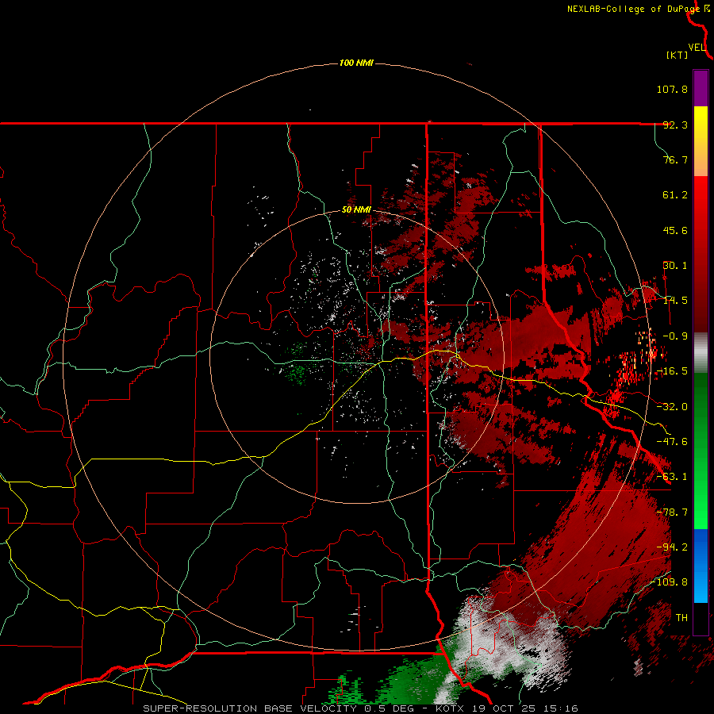
Task: Click the -109.8 legend value
Action: click(x=670, y=582)
